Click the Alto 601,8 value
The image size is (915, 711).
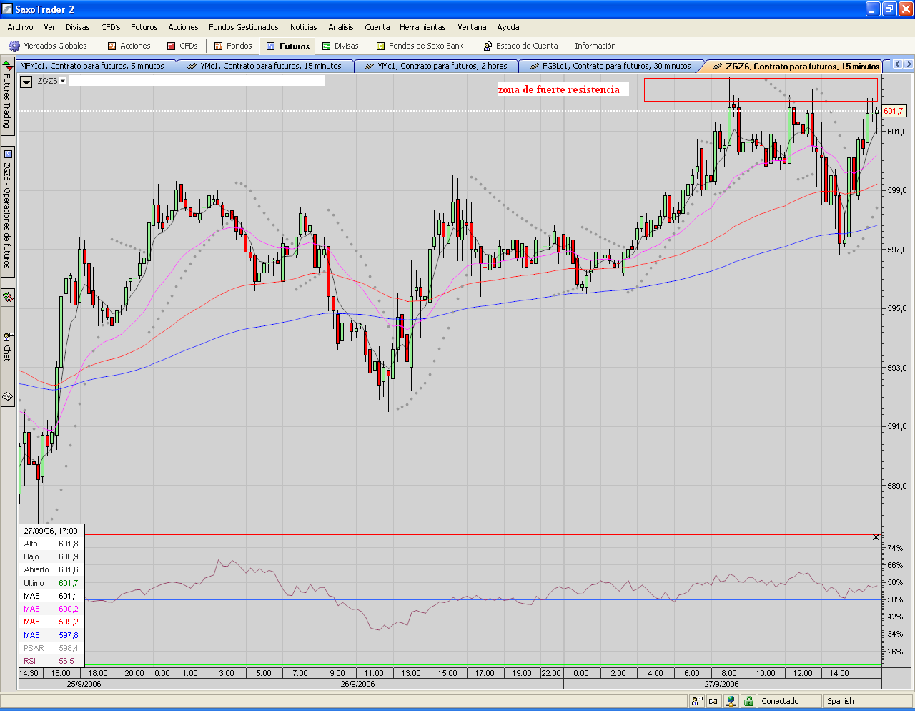pyautogui.click(x=69, y=544)
